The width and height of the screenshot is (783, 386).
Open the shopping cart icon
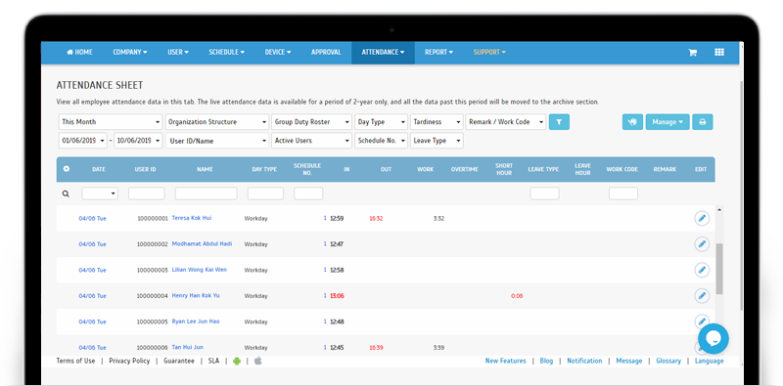click(692, 53)
